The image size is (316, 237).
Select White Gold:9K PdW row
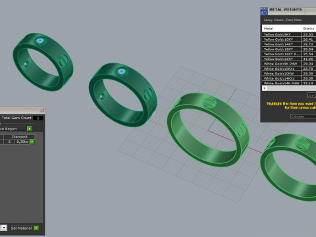289,64
